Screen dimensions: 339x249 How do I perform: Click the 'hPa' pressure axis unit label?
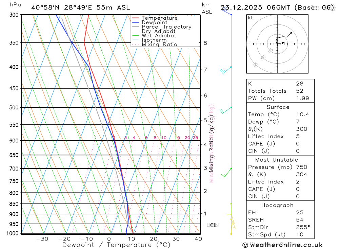(x=16, y=5)
